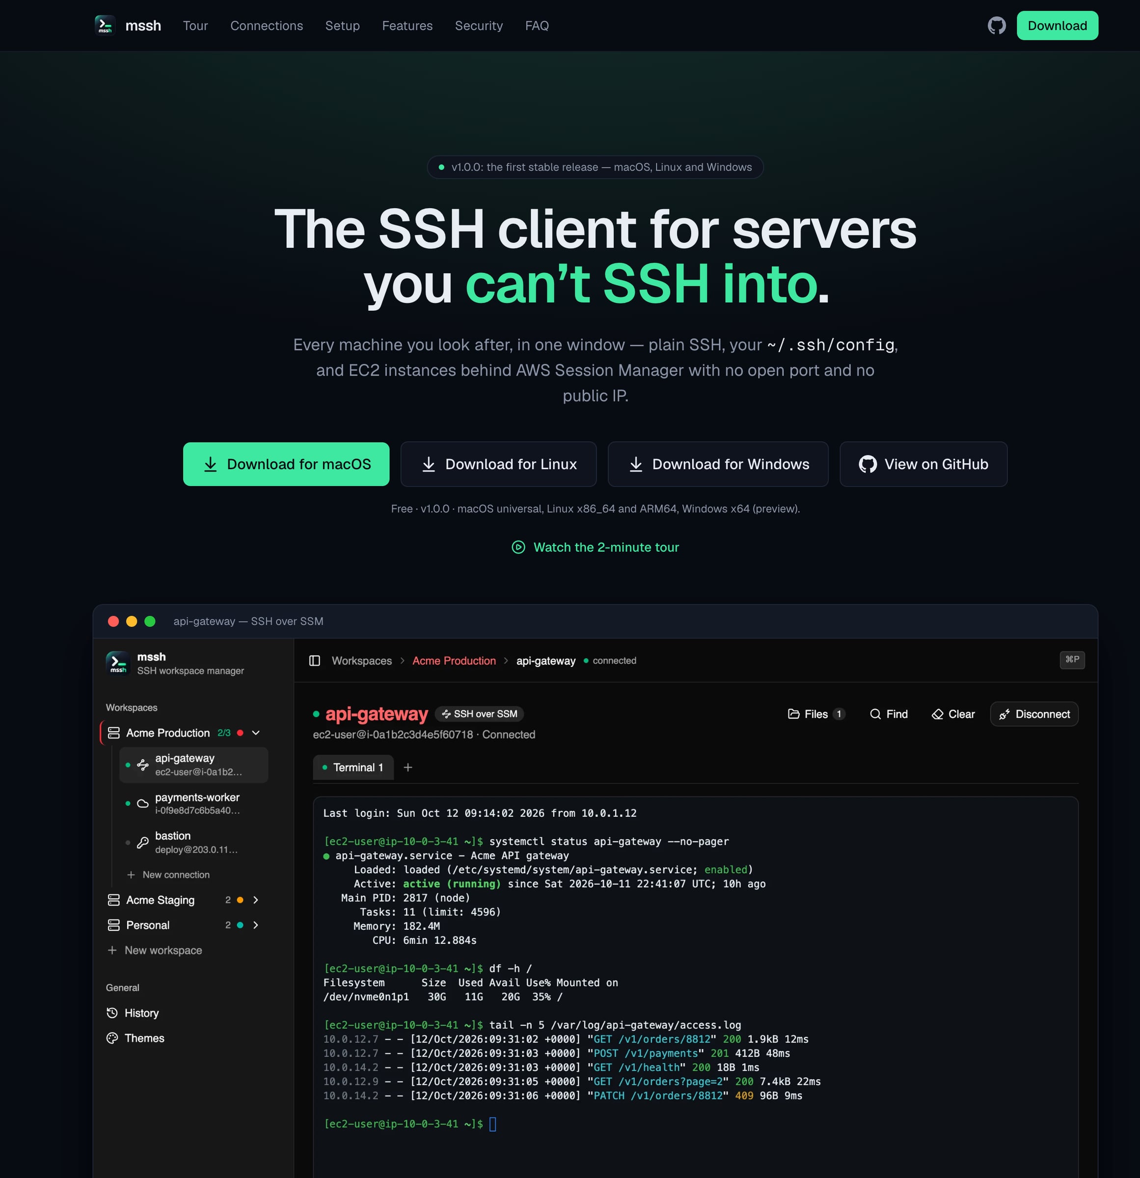The width and height of the screenshot is (1140, 1178).
Task: Disconnect from api-gateway session
Action: tap(1034, 714)
